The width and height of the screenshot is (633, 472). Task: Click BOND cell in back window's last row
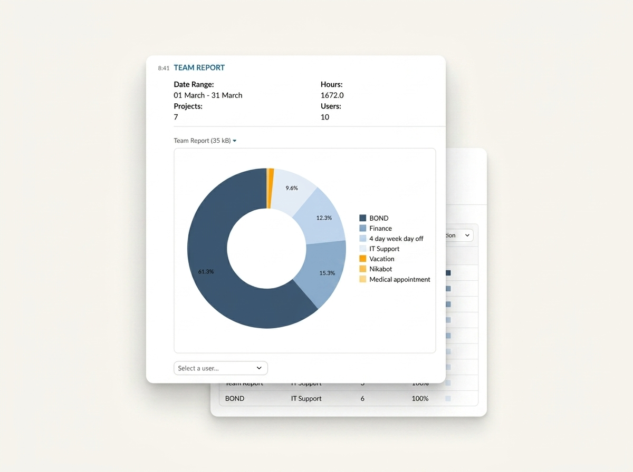pyautogui.click(x=235, y=398)
